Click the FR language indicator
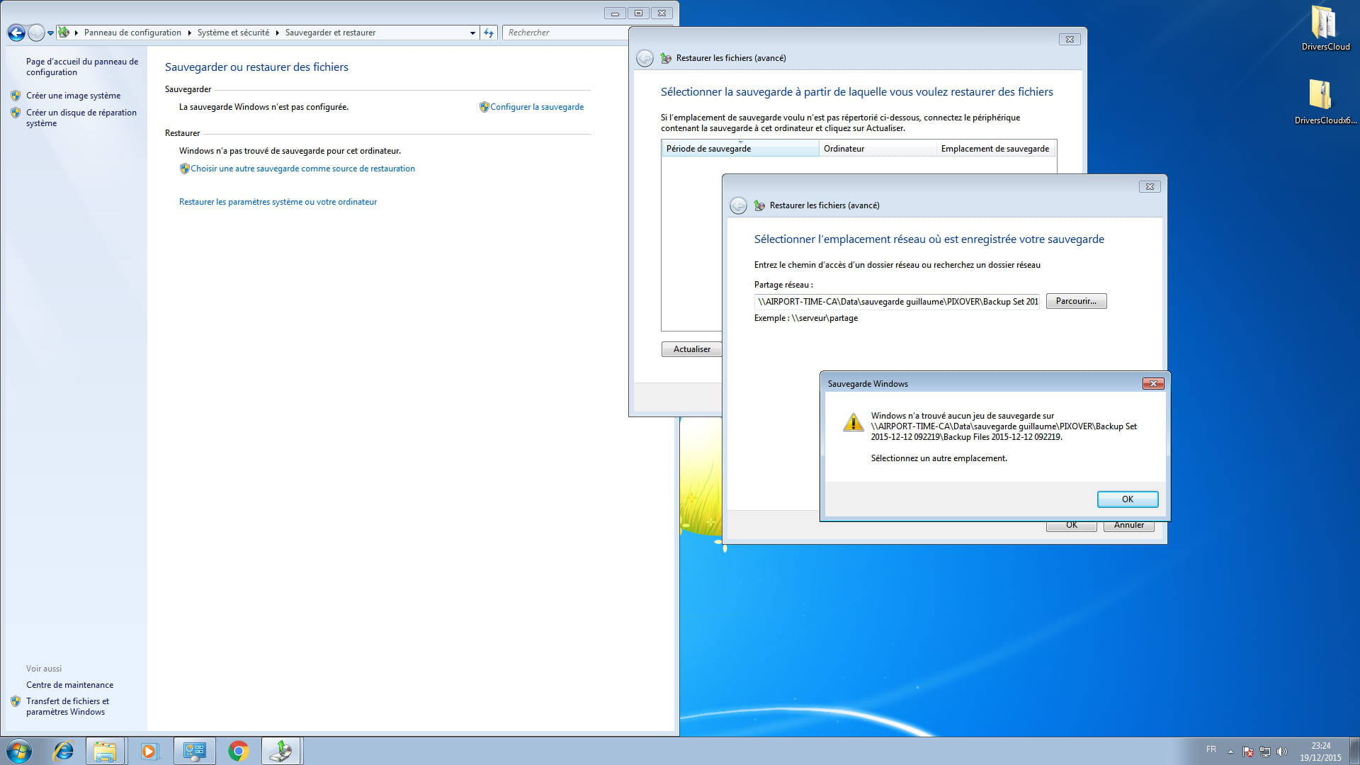 (x=1211, y=749)
